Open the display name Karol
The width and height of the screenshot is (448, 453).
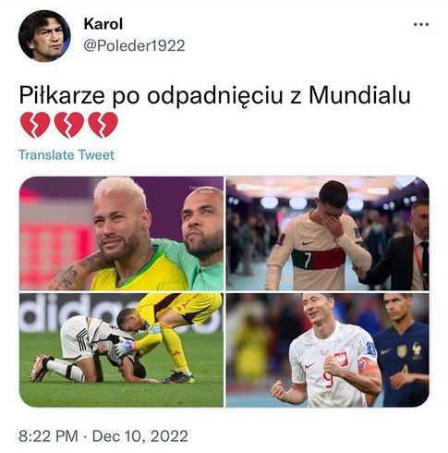[103, 24]
